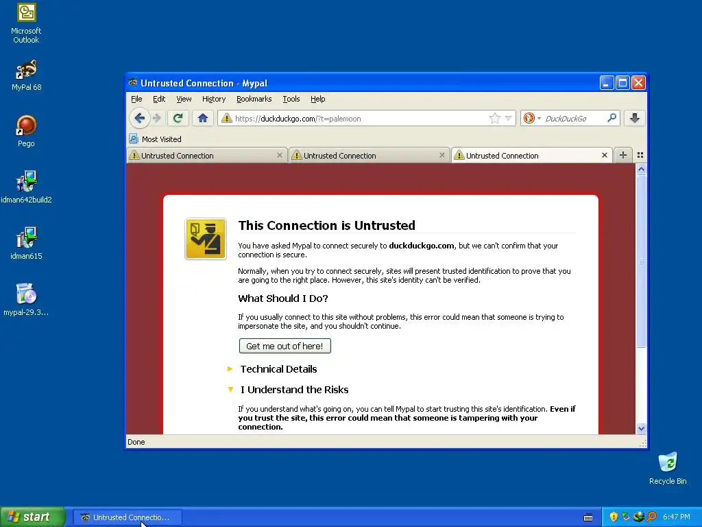Open the address bar history dropdown arrow
Viewport: 702px width, 527px height.
[508, 118]
